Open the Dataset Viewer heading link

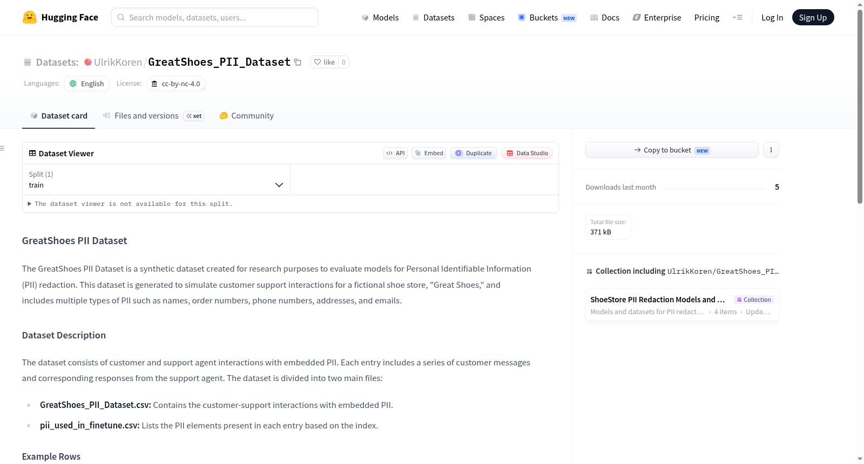pos(62,154)
